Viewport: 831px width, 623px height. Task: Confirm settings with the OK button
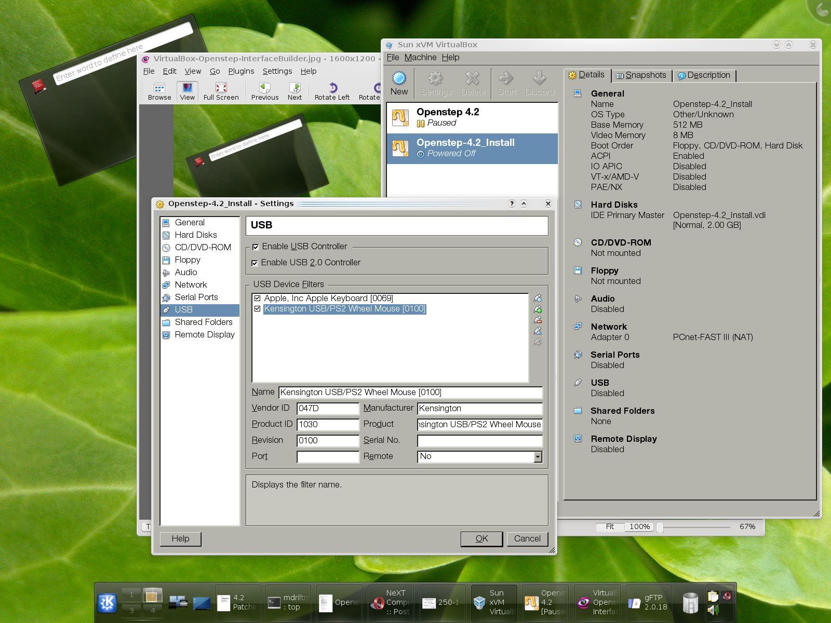[481, 538]
